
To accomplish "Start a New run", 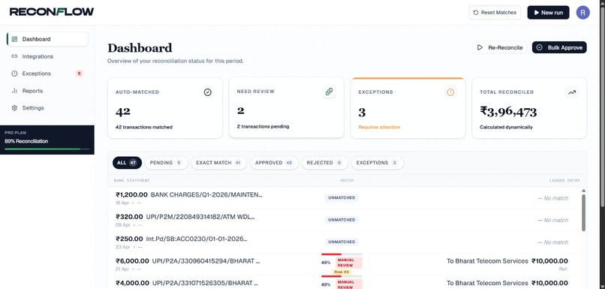I will [548, 12].
